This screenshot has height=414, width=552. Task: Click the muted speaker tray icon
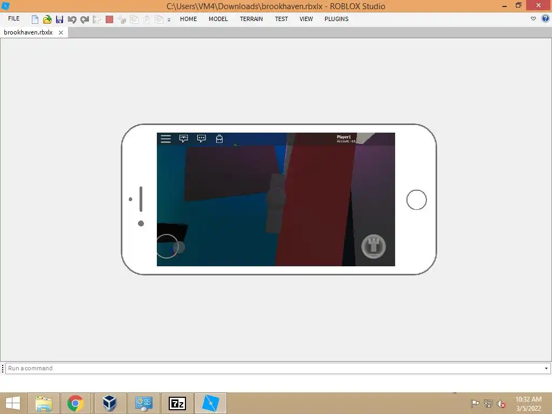(501, 404)
